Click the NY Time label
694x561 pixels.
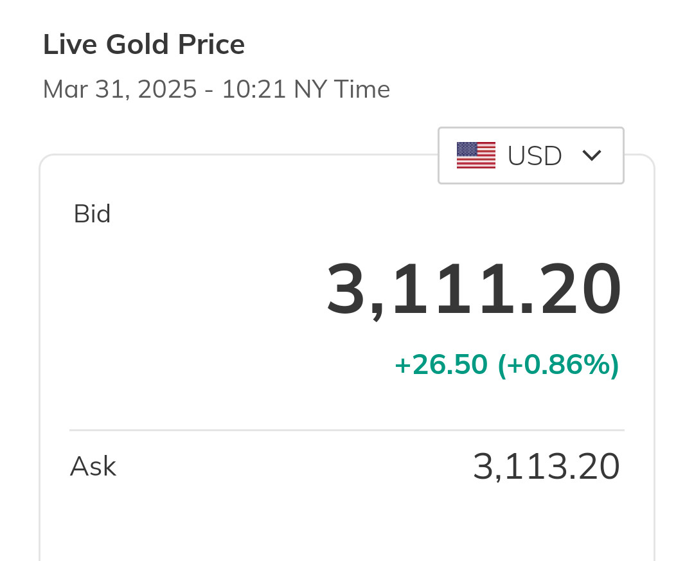click(x=342, y=89)
